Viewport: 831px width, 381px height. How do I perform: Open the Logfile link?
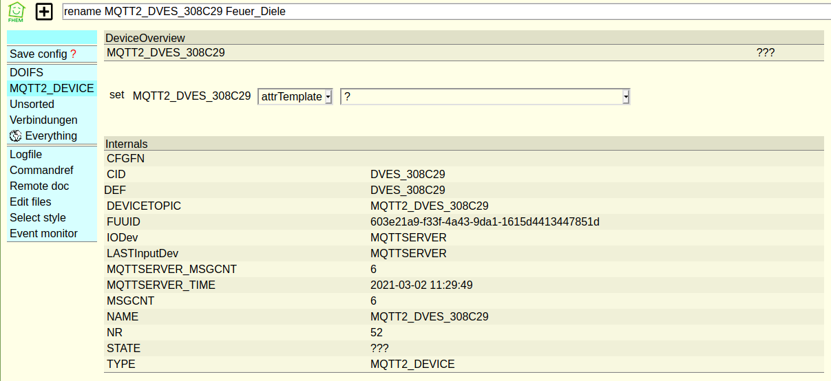[x=25, y=155]
